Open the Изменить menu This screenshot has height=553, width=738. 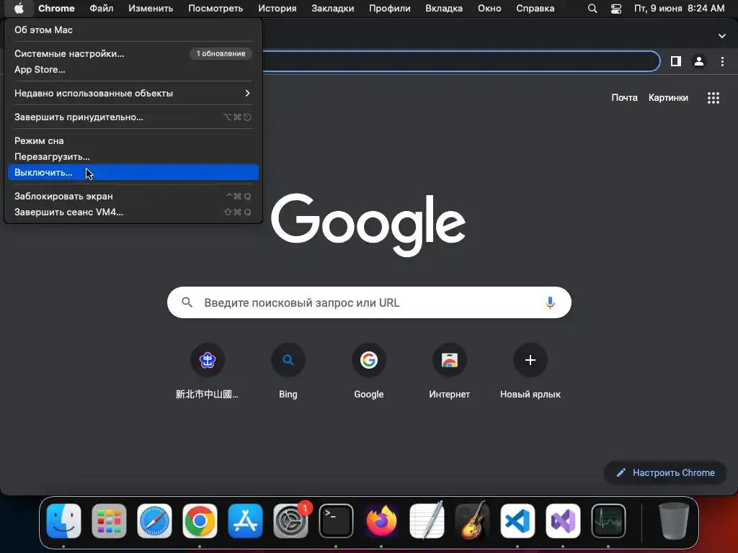[151, 8]
